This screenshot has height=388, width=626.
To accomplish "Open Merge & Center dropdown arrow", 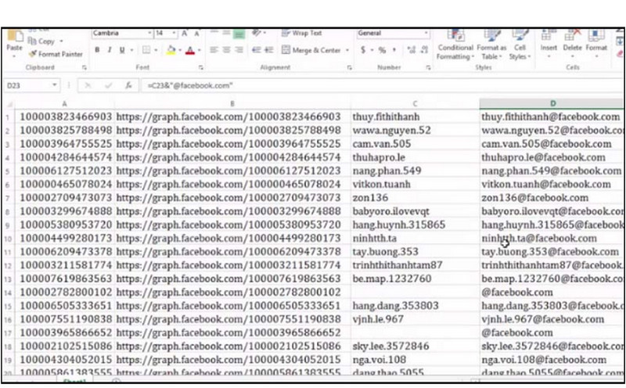I will [x=347, y=50].
